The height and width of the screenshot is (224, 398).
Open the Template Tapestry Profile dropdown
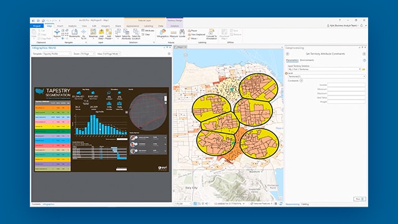tap(57, 54)
